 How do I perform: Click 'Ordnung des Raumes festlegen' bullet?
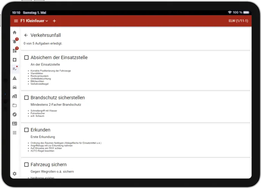pyautogui.click(x=47, y=143)
